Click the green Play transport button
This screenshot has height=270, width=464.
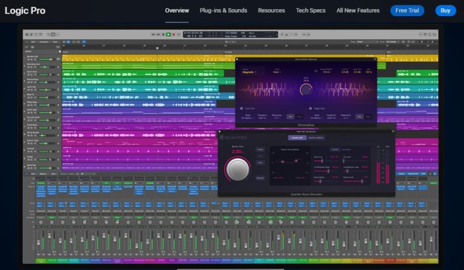[x=168, y=35]
